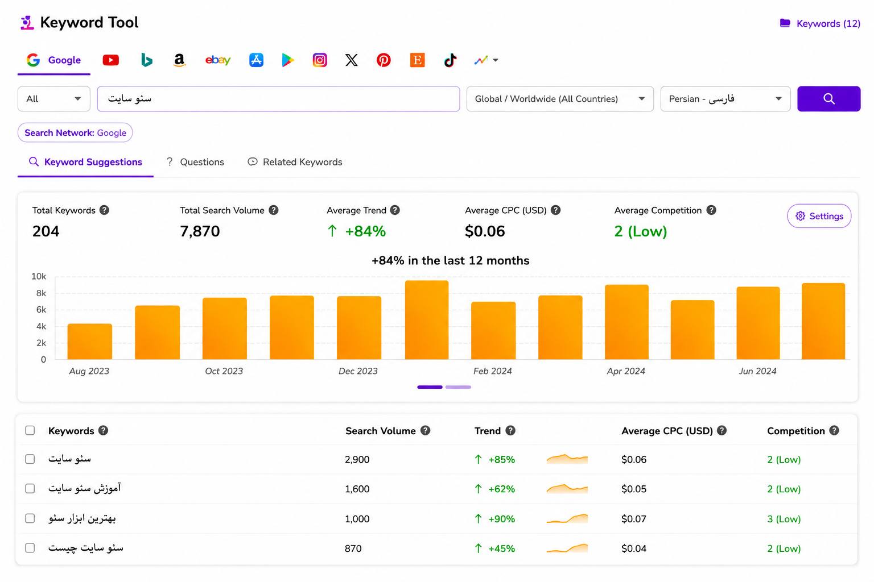Open the Instagram keyword tab icon
Image resolution: width=874 pixels, height=582 pixels.
coord(320,60)
